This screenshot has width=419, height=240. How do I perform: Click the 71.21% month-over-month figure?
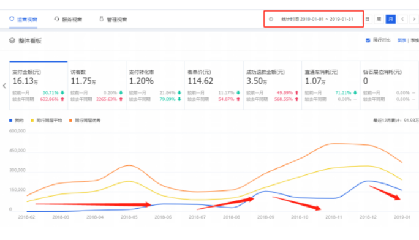pos(343,92)
